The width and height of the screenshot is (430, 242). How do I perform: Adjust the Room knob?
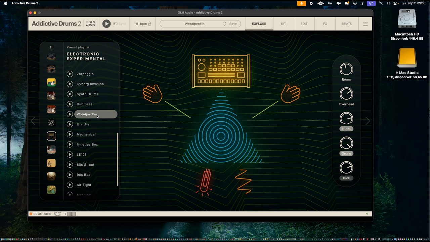tap(346, 69)
